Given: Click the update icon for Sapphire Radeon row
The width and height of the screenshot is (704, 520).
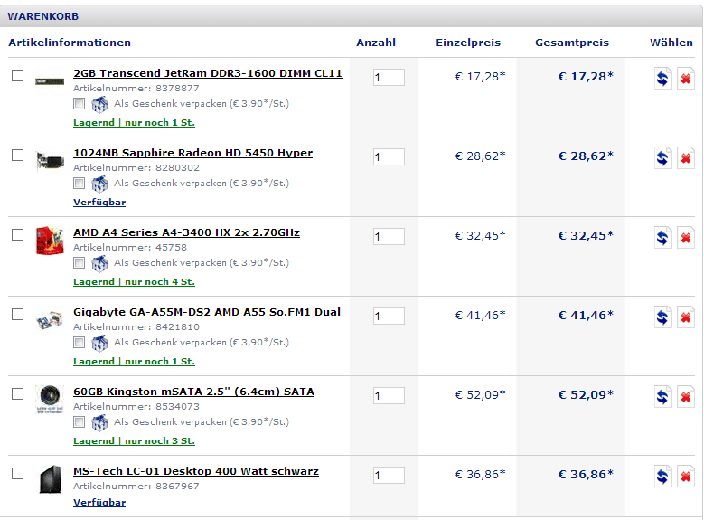Looking at the screenshot, I should 662,157.
